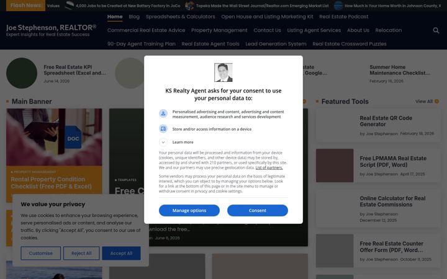Open the Property Management menu item
Viewport: 447px width, 279px height.
click(x=219, y=30)
